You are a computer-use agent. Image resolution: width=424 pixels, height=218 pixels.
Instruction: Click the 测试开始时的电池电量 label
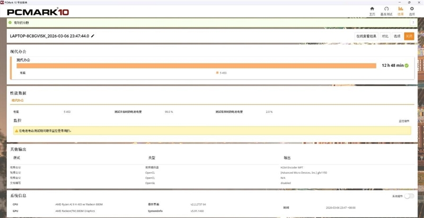[128, 112]
